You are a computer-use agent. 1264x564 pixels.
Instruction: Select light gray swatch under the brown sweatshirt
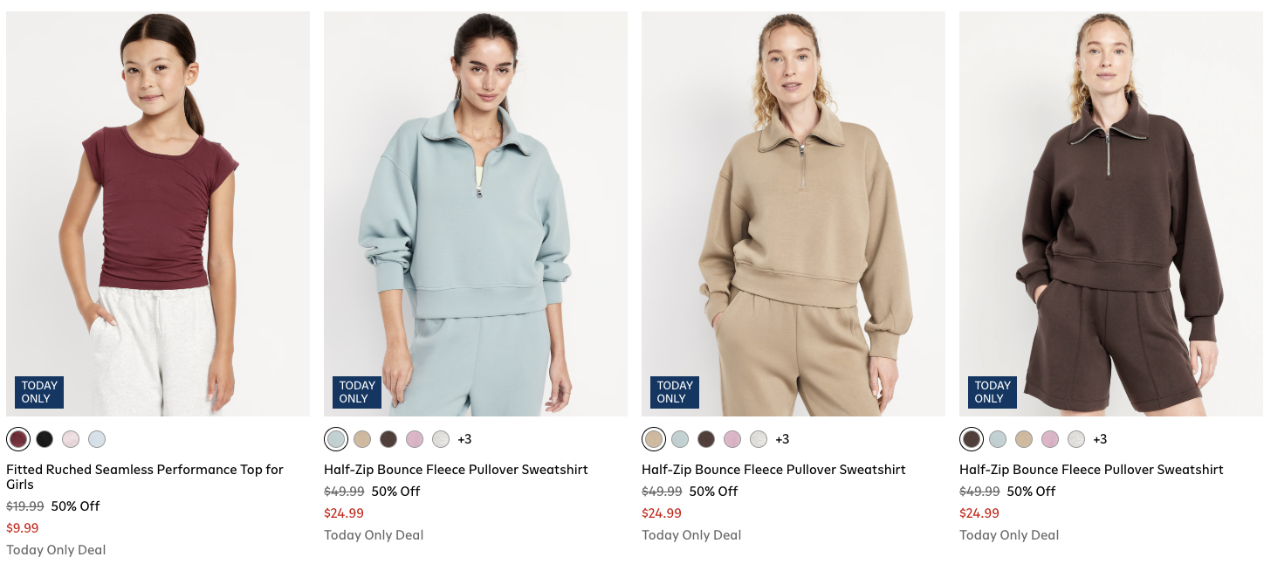pyautogui.click(x=1076, y=439)
